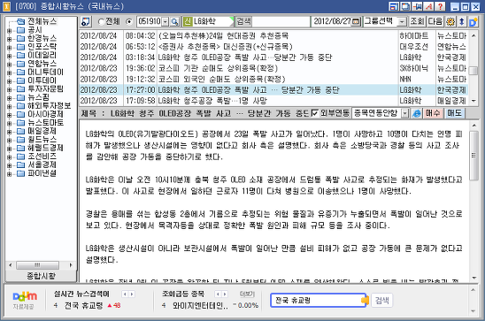
Task: Click previous arrow for 조회급등 종목
Action: 218,294
